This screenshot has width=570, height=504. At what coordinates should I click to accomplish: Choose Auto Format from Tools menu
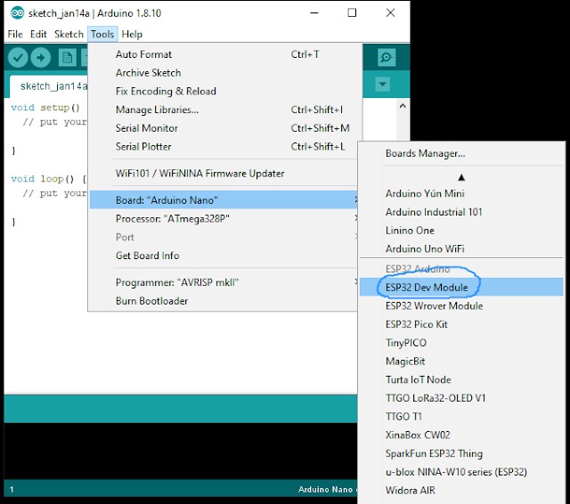point(225,54)
